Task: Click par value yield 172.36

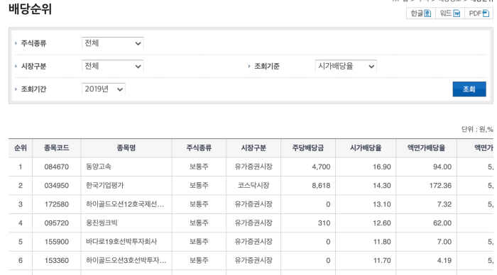Action: tap(440, 186)
